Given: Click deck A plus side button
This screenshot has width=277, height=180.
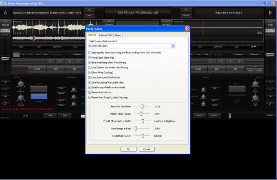Looking at the screenshot, I should [5, 97].
